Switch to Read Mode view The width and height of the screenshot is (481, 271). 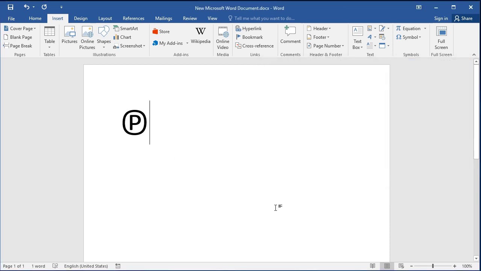coord(372,266)
